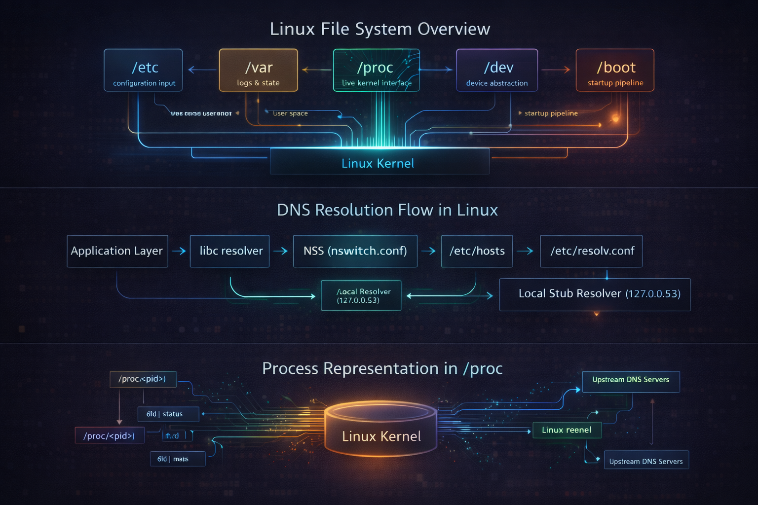This screenshot has height=505, width=758.
Task: Select the /etc heading in the blue box
Action: click(145, 68)
